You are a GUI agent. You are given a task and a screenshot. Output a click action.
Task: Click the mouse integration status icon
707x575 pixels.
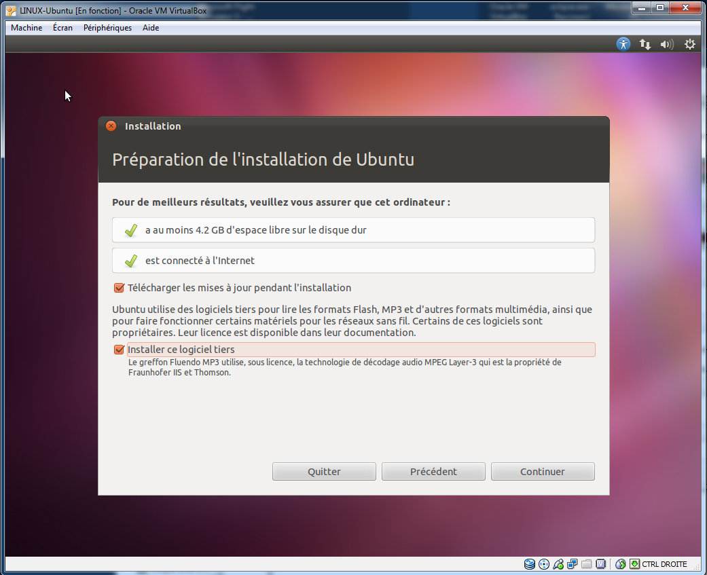point(621,564)
